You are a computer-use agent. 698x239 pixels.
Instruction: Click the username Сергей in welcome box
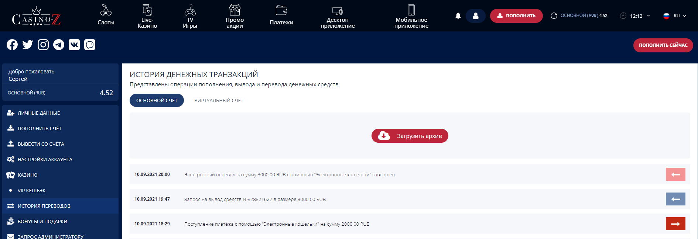pyautogui.click(x=18, y=79)
